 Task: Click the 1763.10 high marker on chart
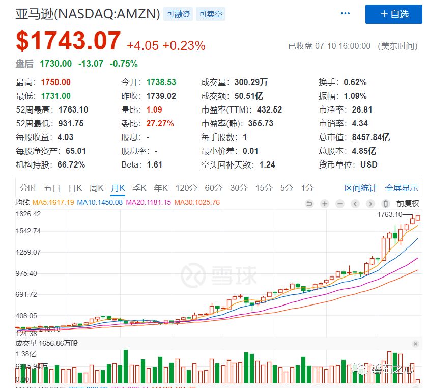(x=389, y=214)
